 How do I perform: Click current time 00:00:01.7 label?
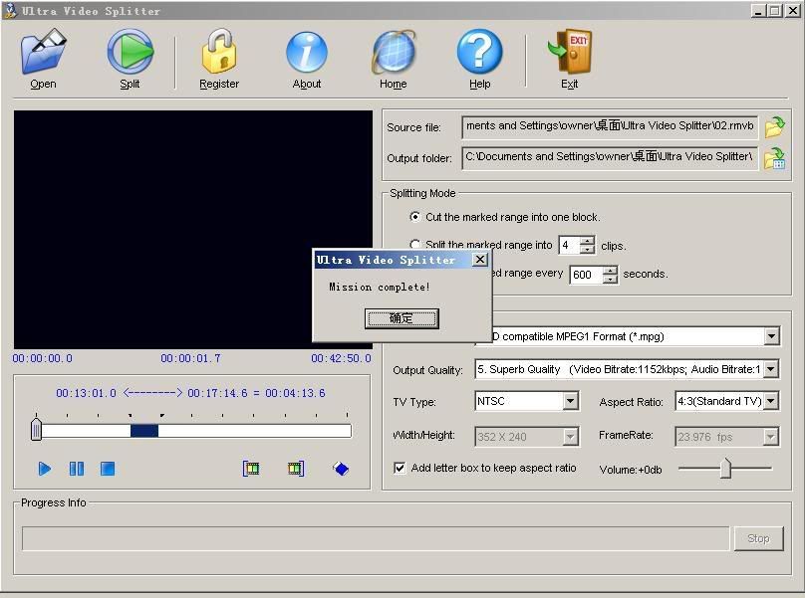191,358
